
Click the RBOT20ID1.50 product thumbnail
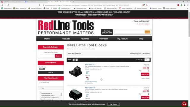coord(76,95)
